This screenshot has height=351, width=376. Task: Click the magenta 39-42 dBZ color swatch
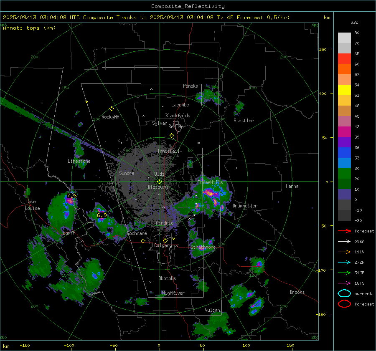tap(344, 132)
